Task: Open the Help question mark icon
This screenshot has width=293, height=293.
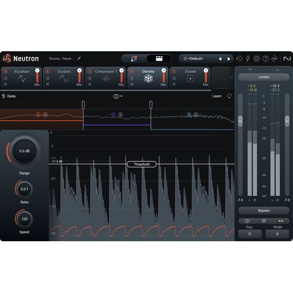Action: 265,59
